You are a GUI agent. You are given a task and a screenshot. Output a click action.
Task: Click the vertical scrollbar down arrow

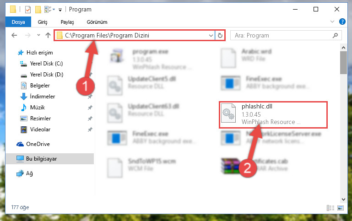point(343,199)
